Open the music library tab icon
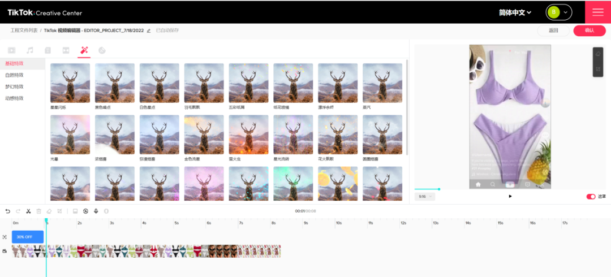Viewport: 611px width, 277px height. pyautogui.click(x=30, y=50)
